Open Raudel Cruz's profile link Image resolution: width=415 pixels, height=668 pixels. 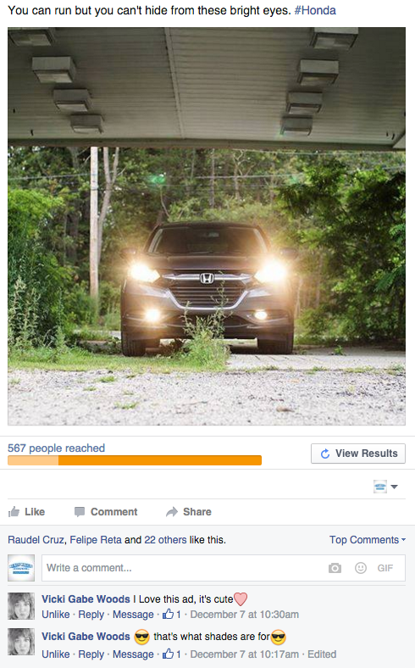pos(36,540)
